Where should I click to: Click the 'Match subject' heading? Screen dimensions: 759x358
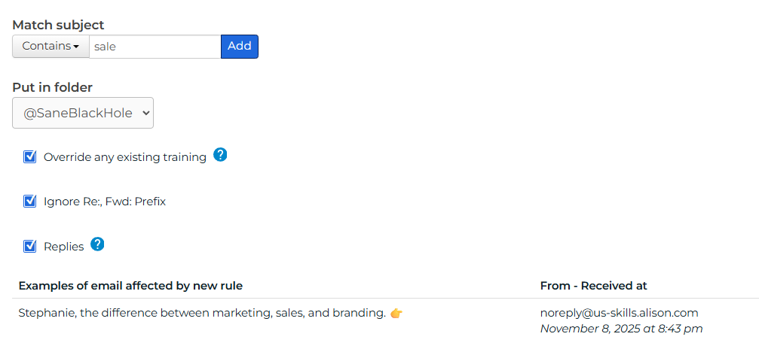pyautogui.click(x=58, y=25)
